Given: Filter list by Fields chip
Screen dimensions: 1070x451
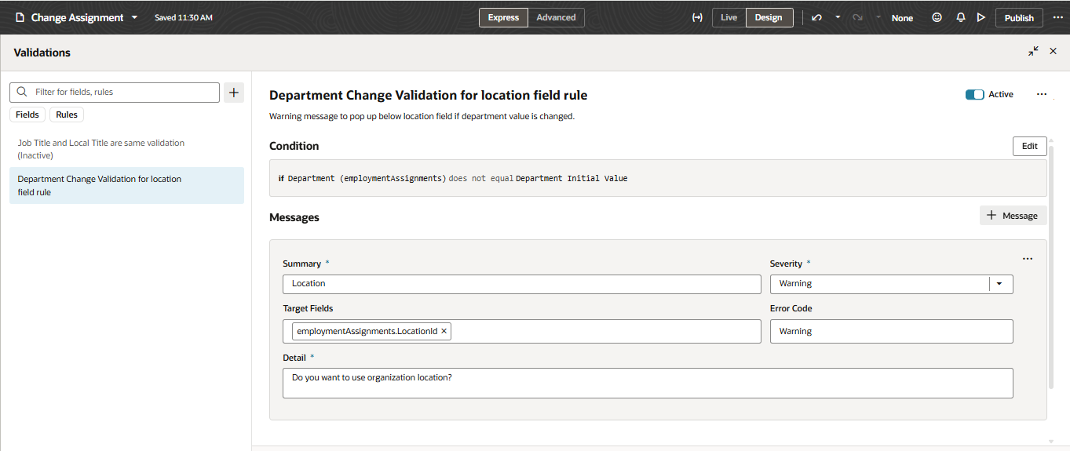Looking at the screenshot, I should tap(27, 115).
